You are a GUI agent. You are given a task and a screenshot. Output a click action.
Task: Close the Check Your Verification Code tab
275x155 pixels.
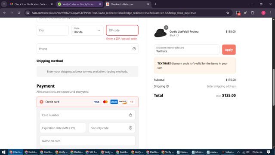(52, 4)
